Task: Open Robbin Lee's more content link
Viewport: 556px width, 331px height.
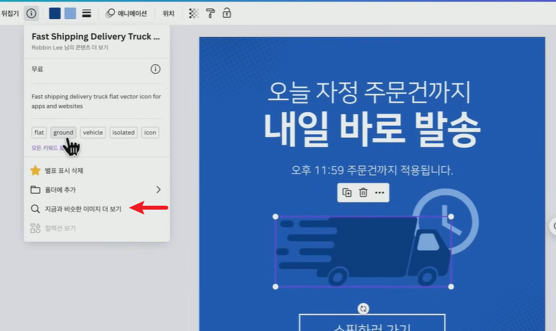Action: (x=70, y=47)
